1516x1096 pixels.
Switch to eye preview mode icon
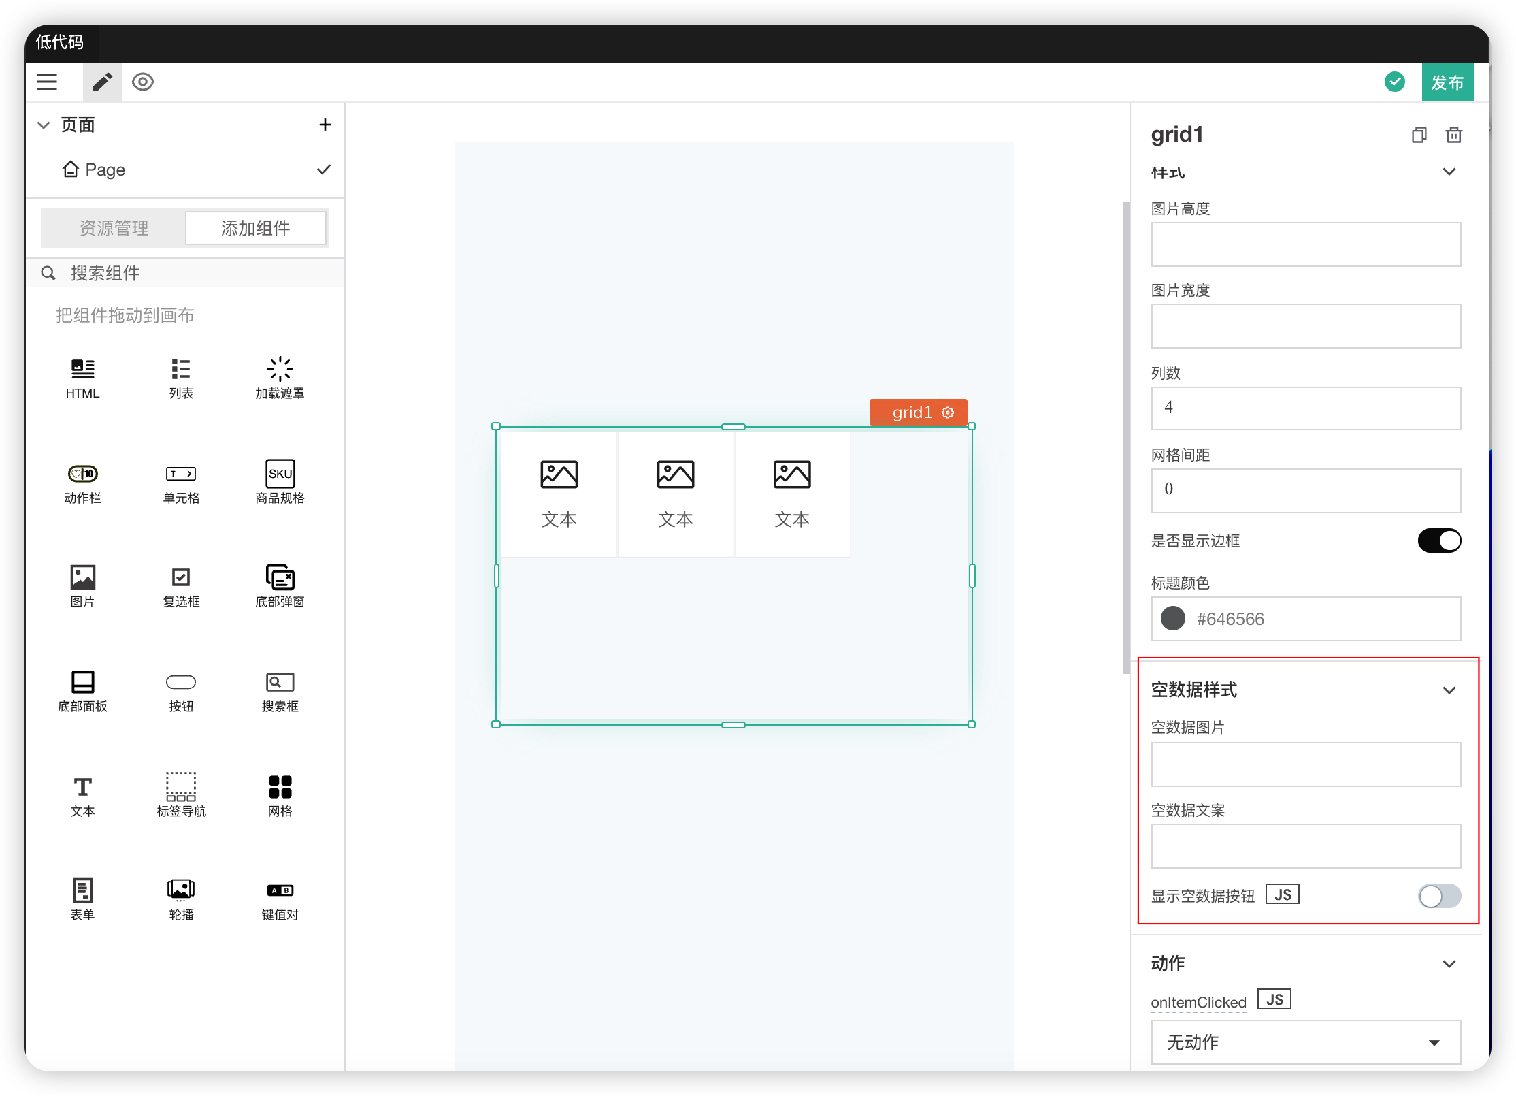click(143, 82)
